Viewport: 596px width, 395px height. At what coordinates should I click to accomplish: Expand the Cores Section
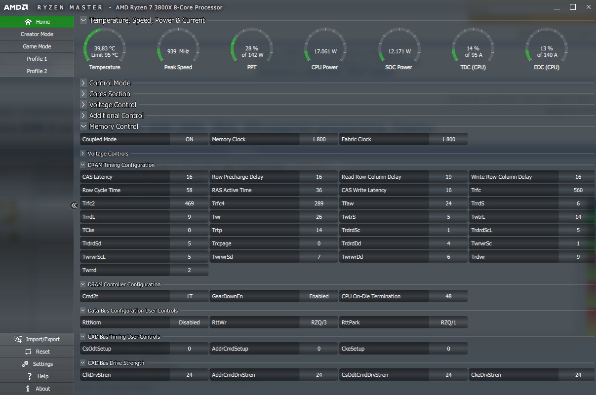pyautogui.click(x=83, y=94)
